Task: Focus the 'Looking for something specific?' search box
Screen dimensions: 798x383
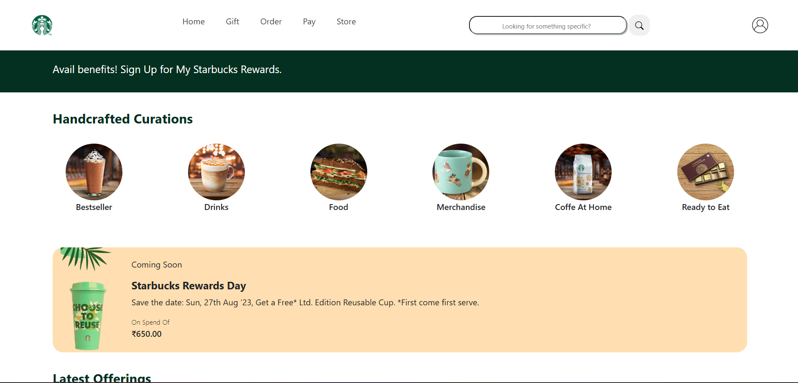Action: click(x=547, y=26)
